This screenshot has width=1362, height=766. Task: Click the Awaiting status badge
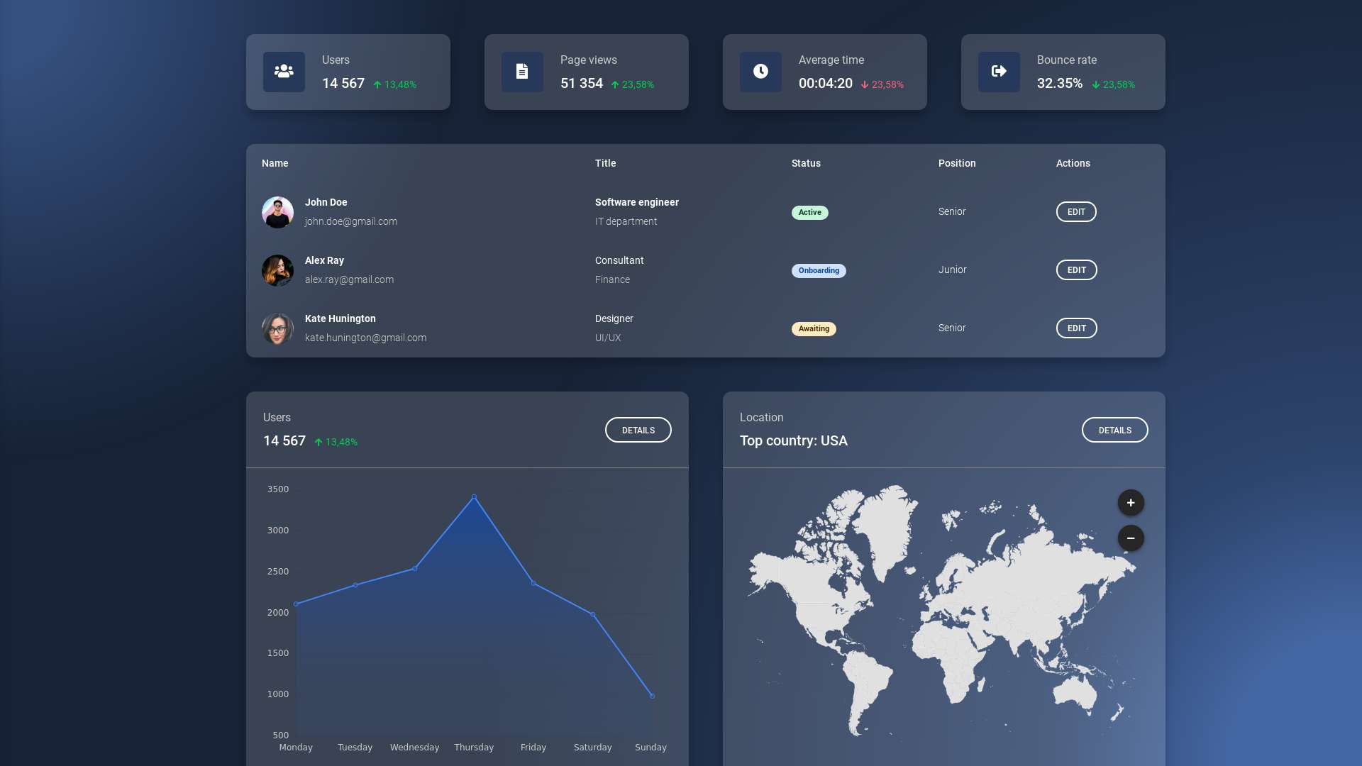[814, 329]
